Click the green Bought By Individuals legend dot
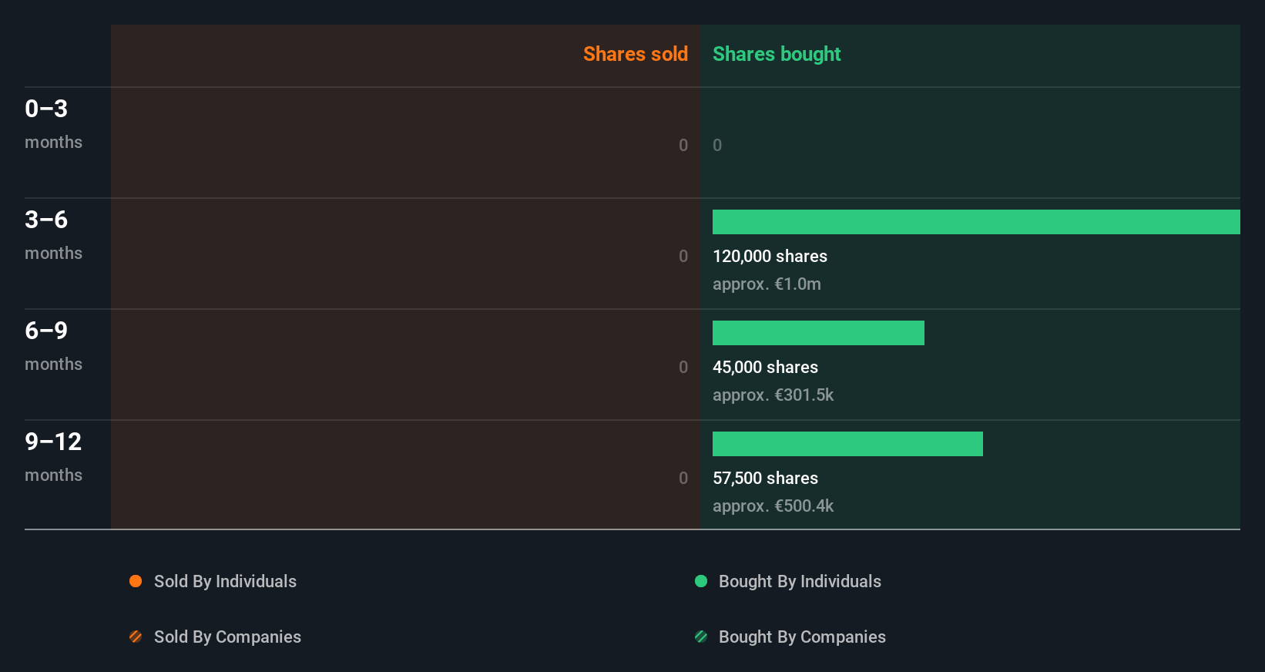The width and height of the screenshot is (1265, 672). pos(701,581)
